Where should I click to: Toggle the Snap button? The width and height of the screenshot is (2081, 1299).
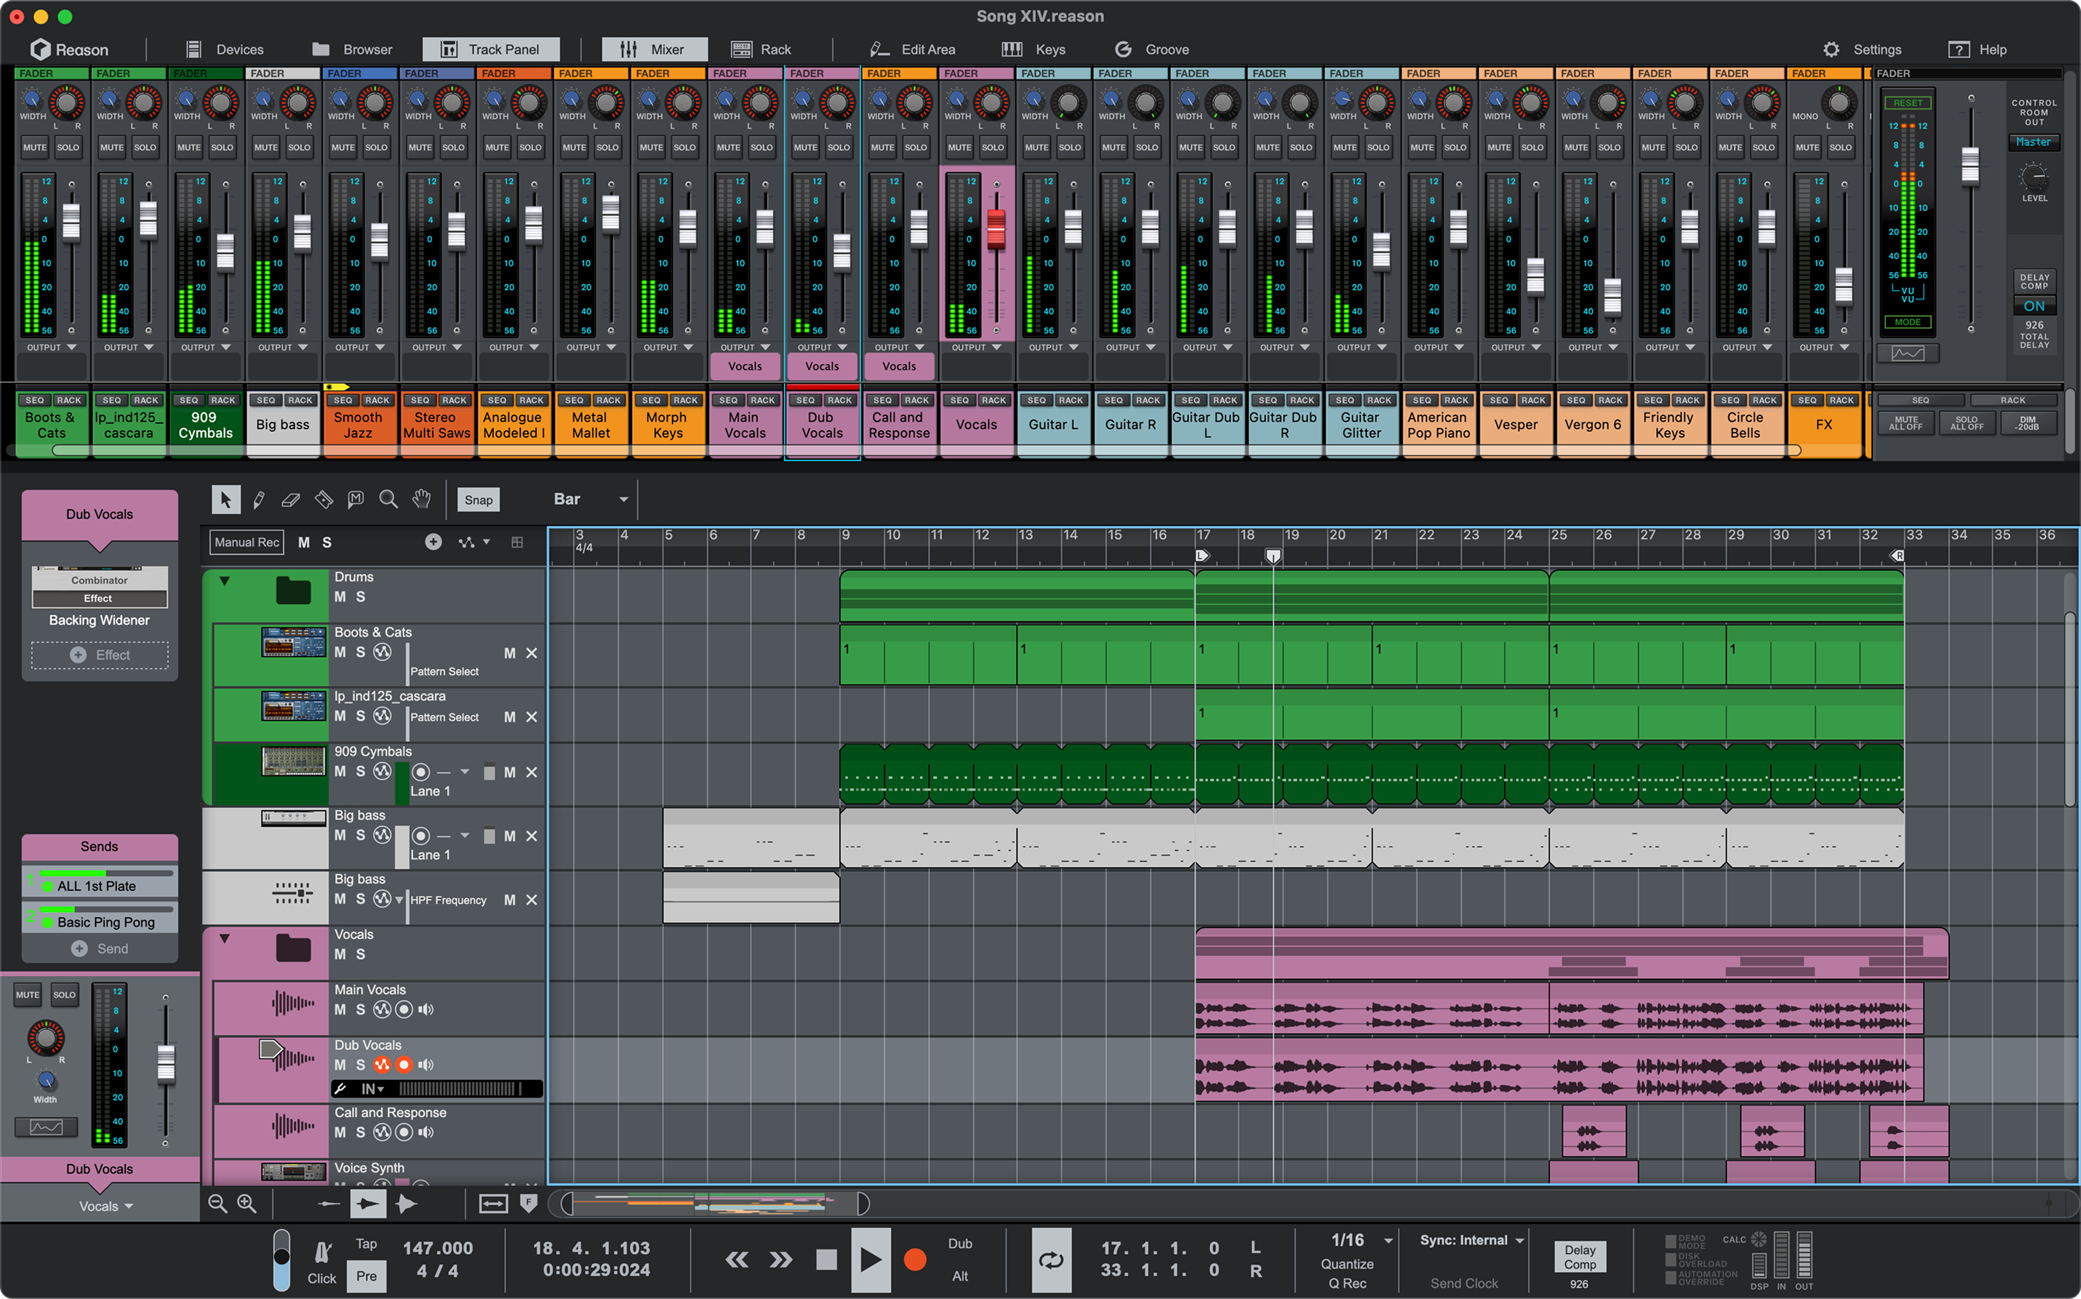coord(478,500)
